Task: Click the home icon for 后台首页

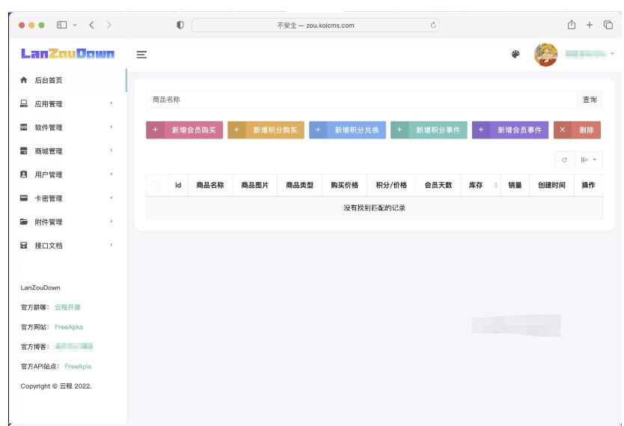Action: [x=24, y=80]
